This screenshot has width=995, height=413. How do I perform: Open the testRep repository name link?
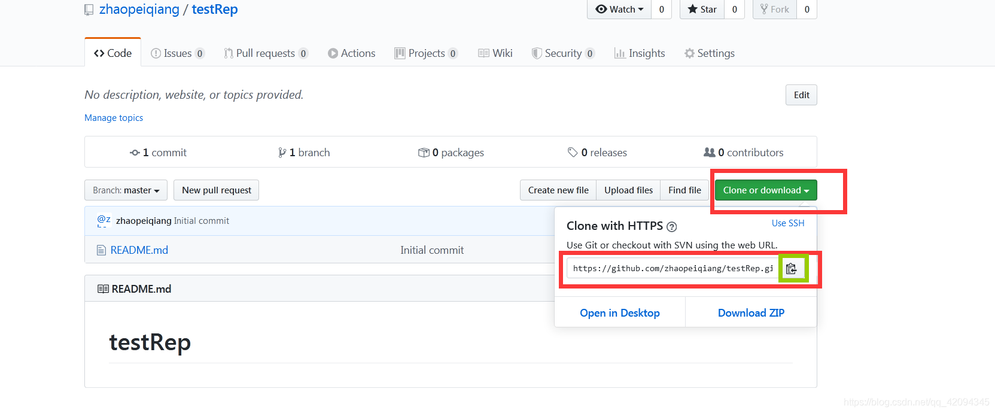[x=215, y=10]
